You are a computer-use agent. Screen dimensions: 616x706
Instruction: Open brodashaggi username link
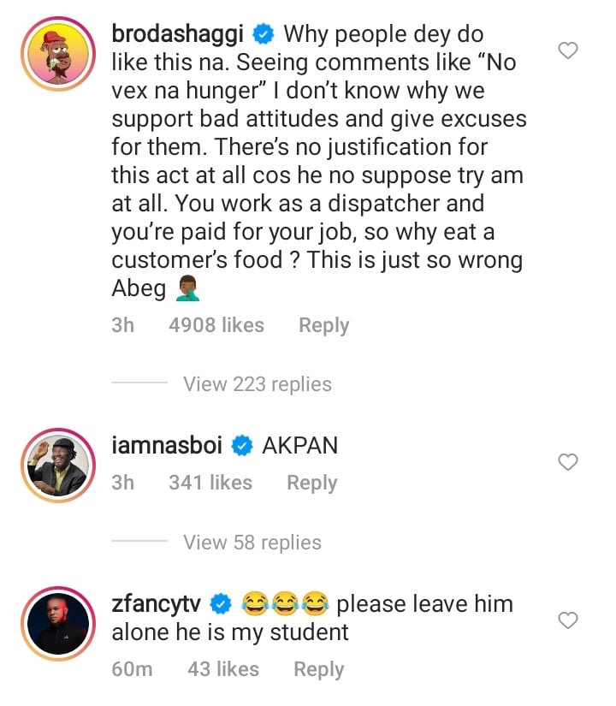[x=177, y=34]
